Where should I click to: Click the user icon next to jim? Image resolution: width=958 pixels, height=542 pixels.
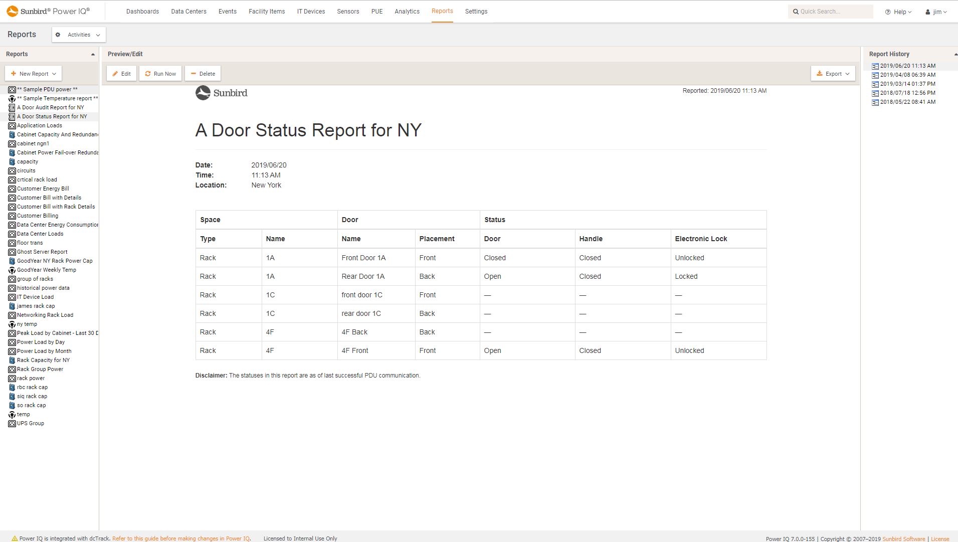coord(927,12)
